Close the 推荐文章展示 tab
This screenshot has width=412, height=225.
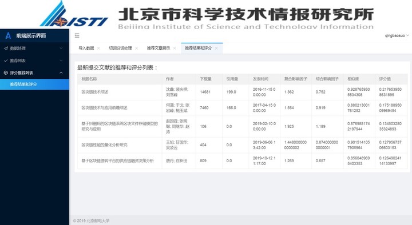(175, 48)
